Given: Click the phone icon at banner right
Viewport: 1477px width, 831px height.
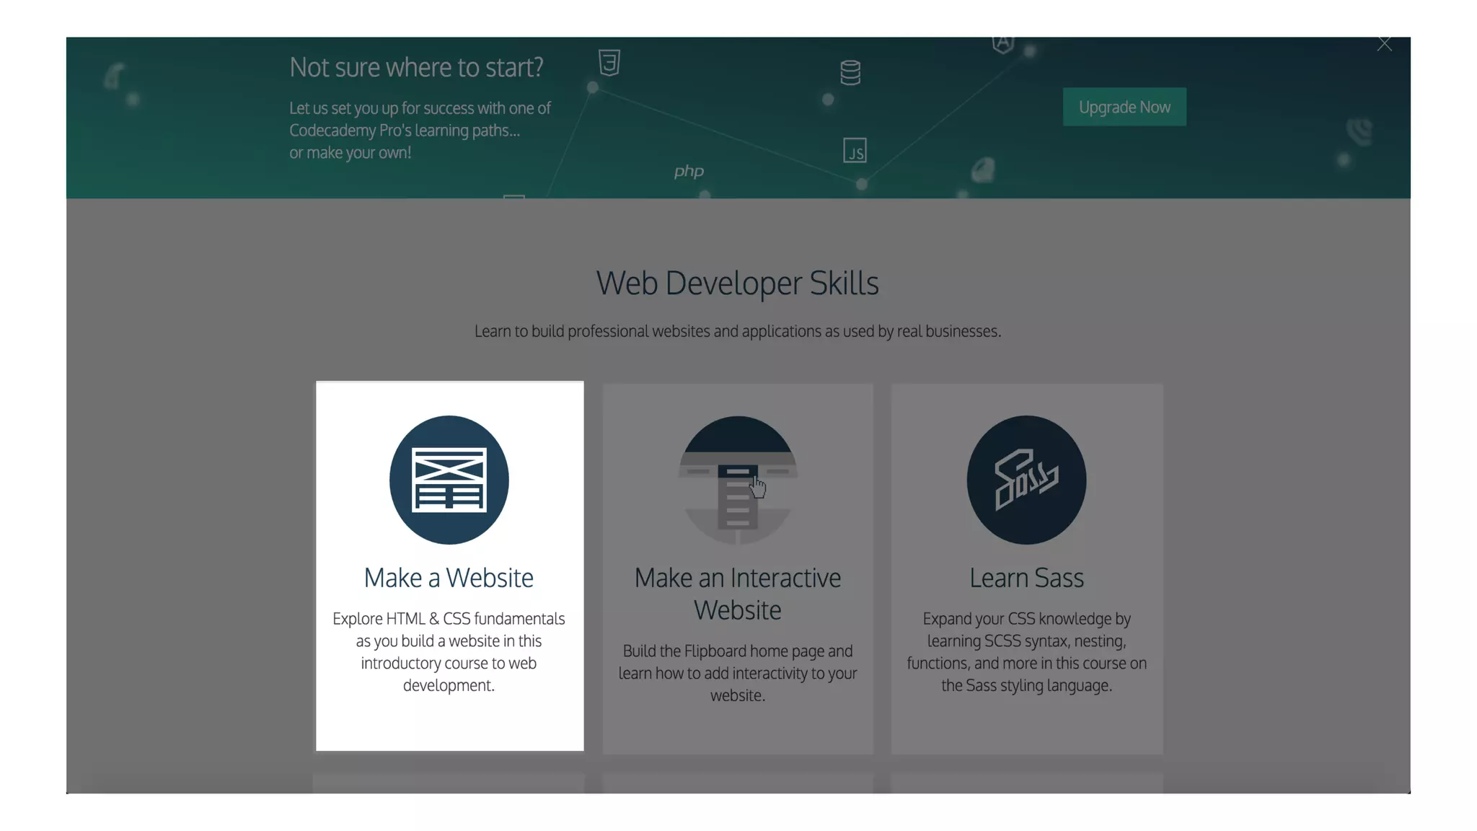Looking at the screenshot, I should (1359, 132).
